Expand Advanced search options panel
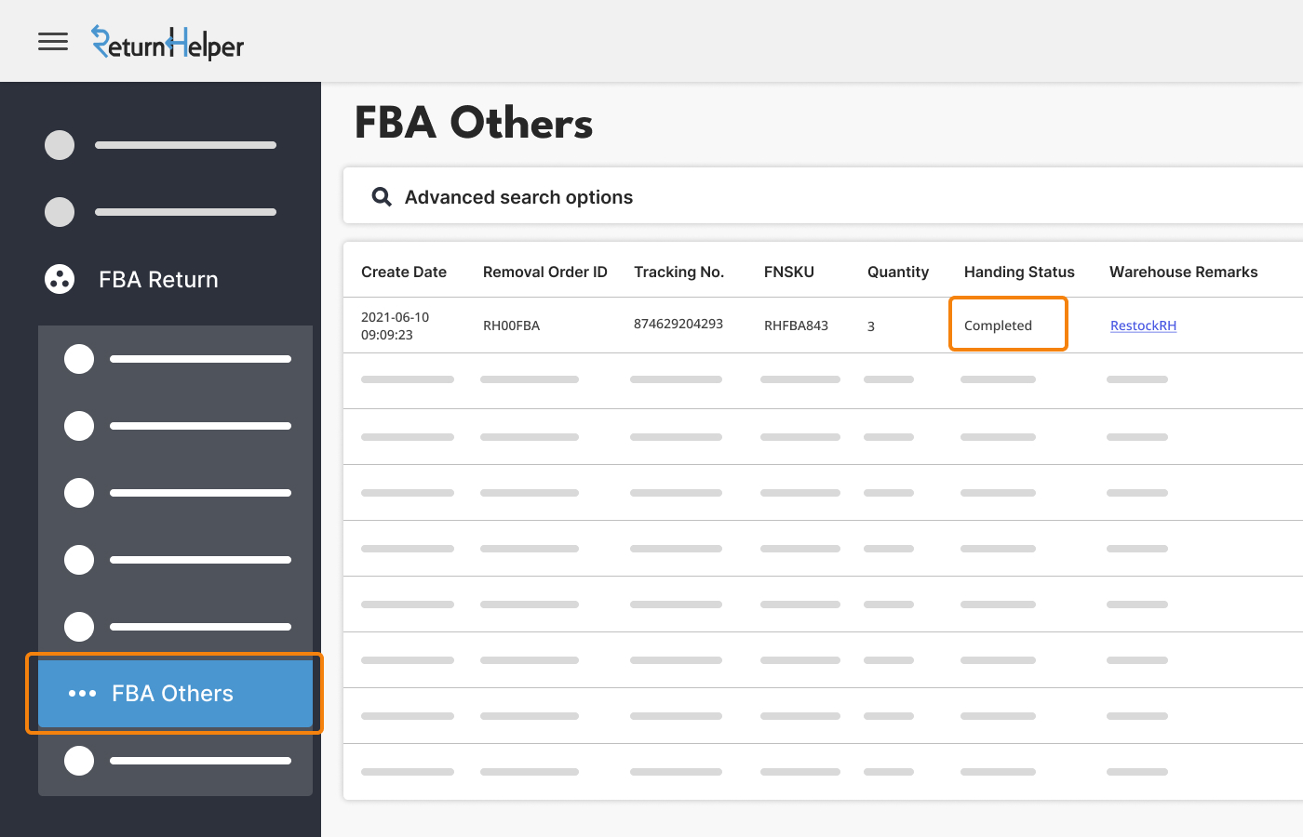This screenshot has width=1303, height=837. click(x=518, y=197)
